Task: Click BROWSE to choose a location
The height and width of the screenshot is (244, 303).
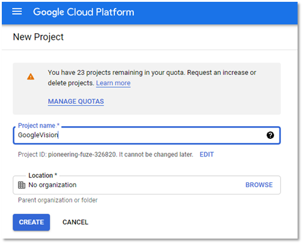Action: pos(259,185)
